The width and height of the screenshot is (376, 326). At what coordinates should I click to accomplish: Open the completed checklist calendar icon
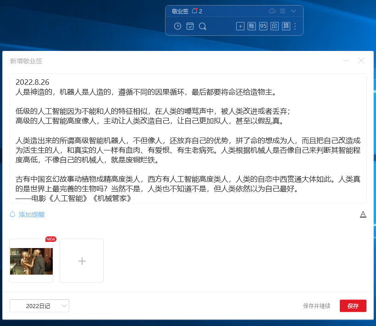pyautogui.click(x=190, y=26)
